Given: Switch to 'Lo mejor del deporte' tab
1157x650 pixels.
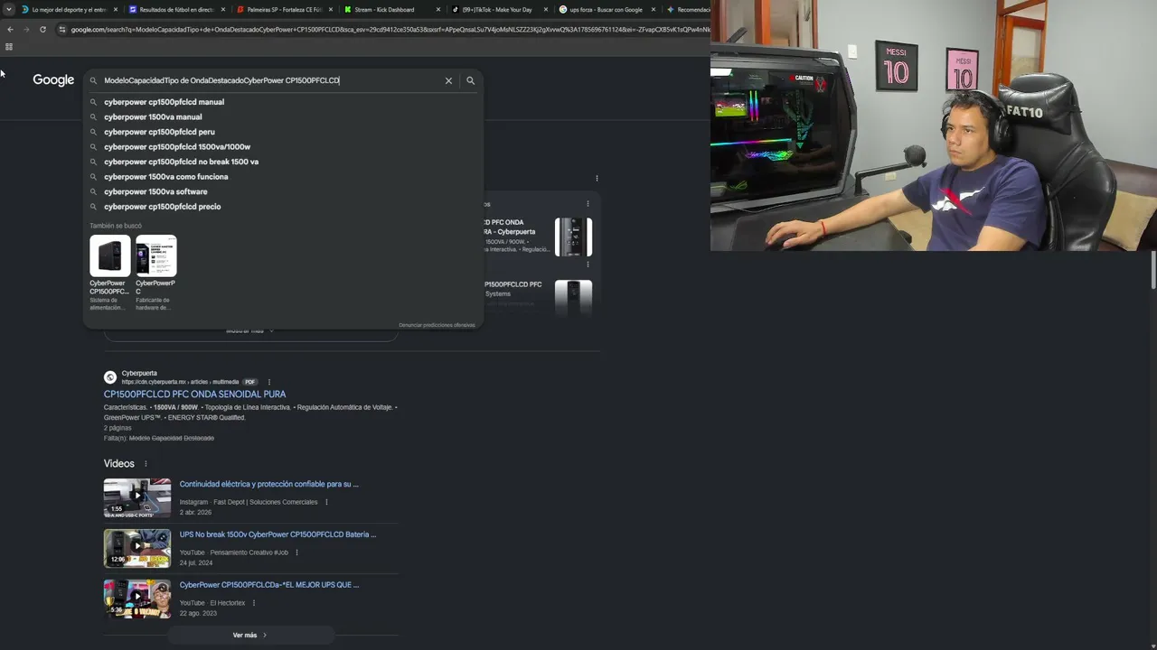Looking at the screenshot, I should [70, 10].
